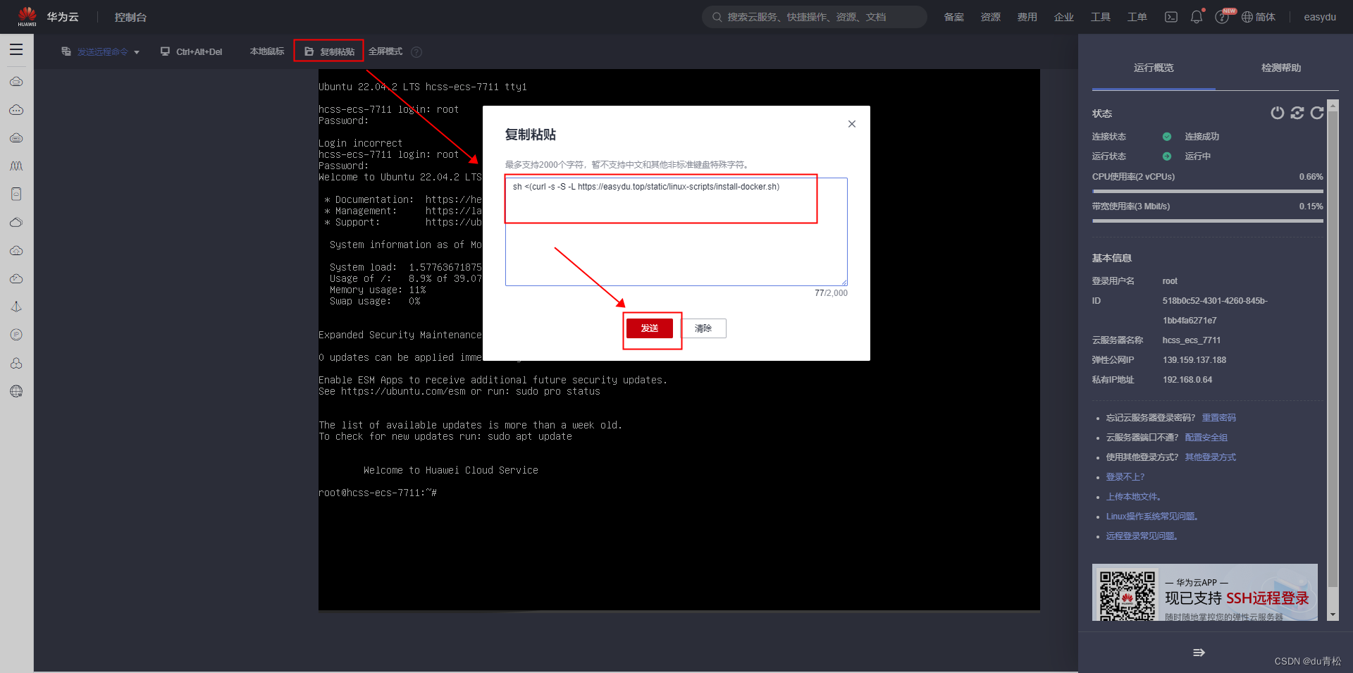1353x673 pixels.
Task: Click the cloud-with-arrow sidebar icon
Action: (x=16, y=279)
